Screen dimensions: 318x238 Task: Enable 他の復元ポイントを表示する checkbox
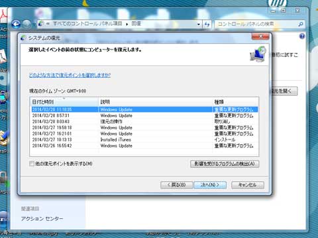tap(32, 163)
